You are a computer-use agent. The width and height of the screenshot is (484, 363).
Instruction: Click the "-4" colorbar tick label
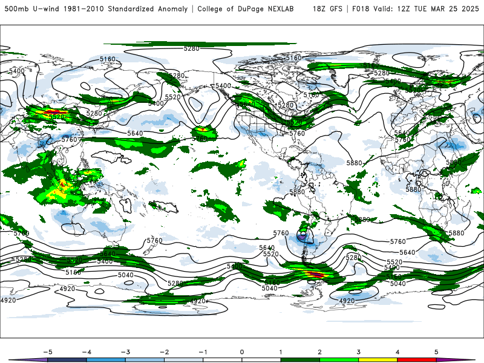(x=87, y=352)
